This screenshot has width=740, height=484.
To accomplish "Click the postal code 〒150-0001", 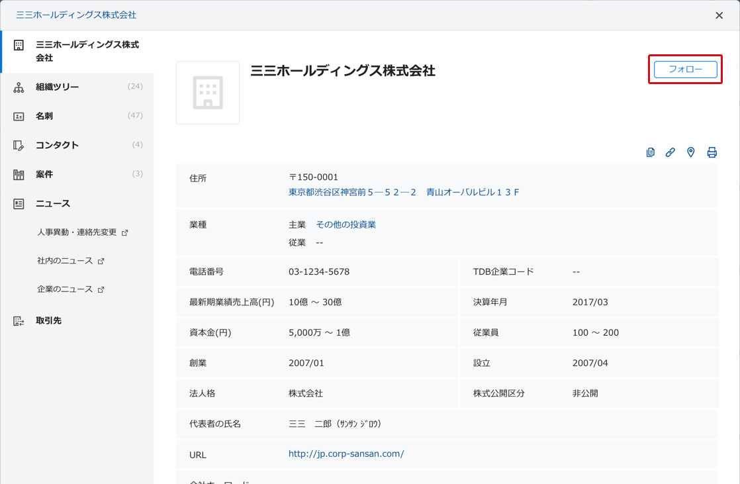I will [x=313, y=177].
